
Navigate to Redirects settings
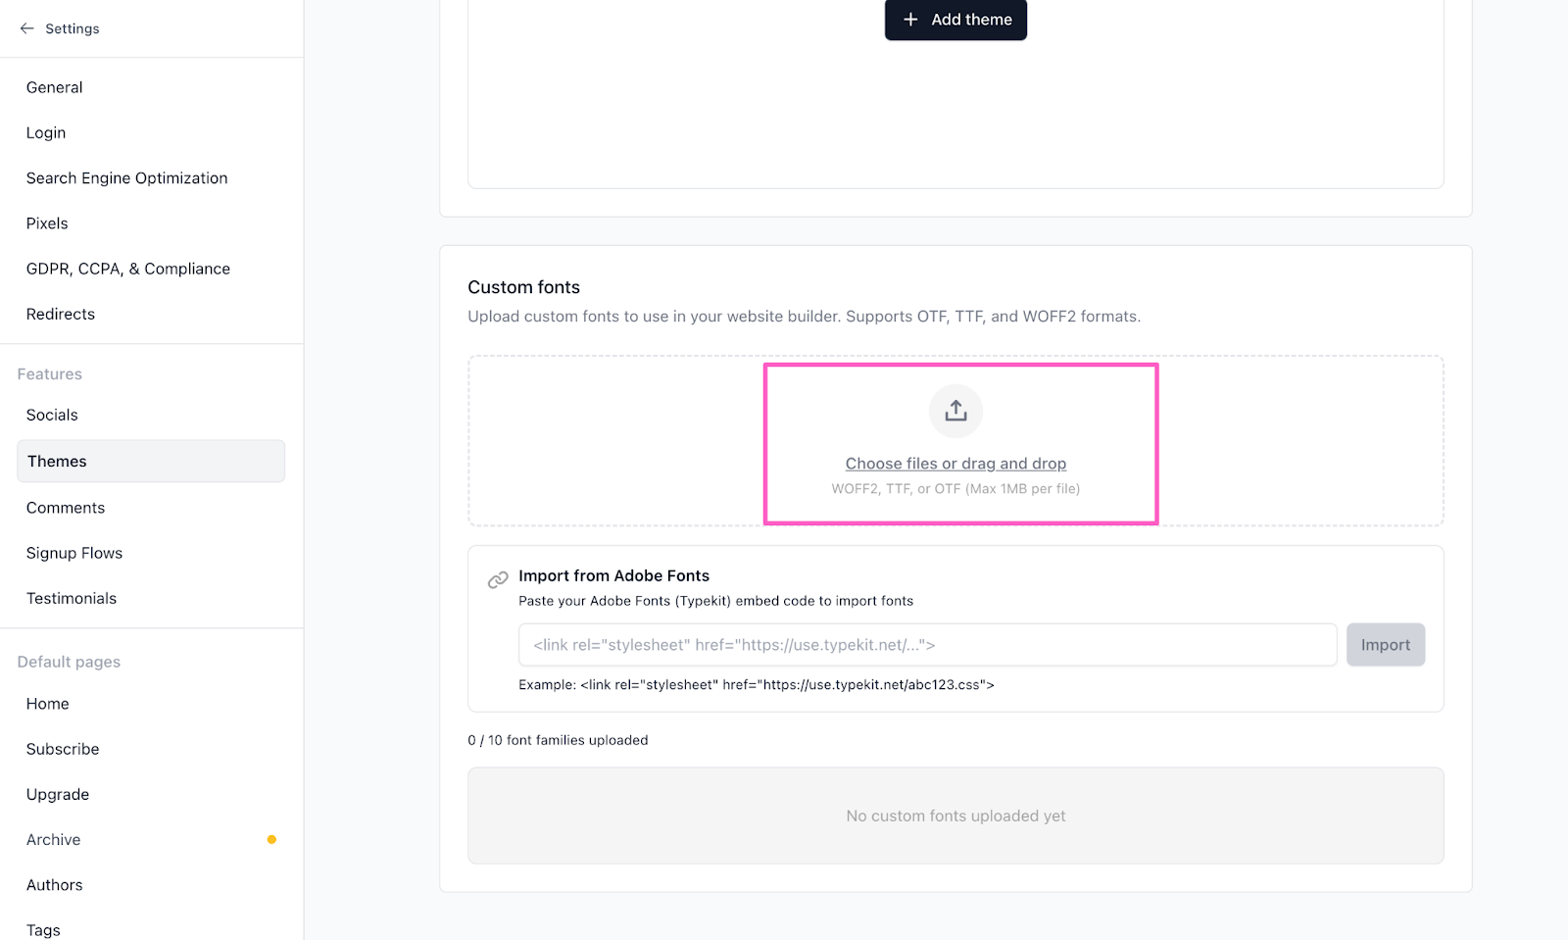point(61,314)
